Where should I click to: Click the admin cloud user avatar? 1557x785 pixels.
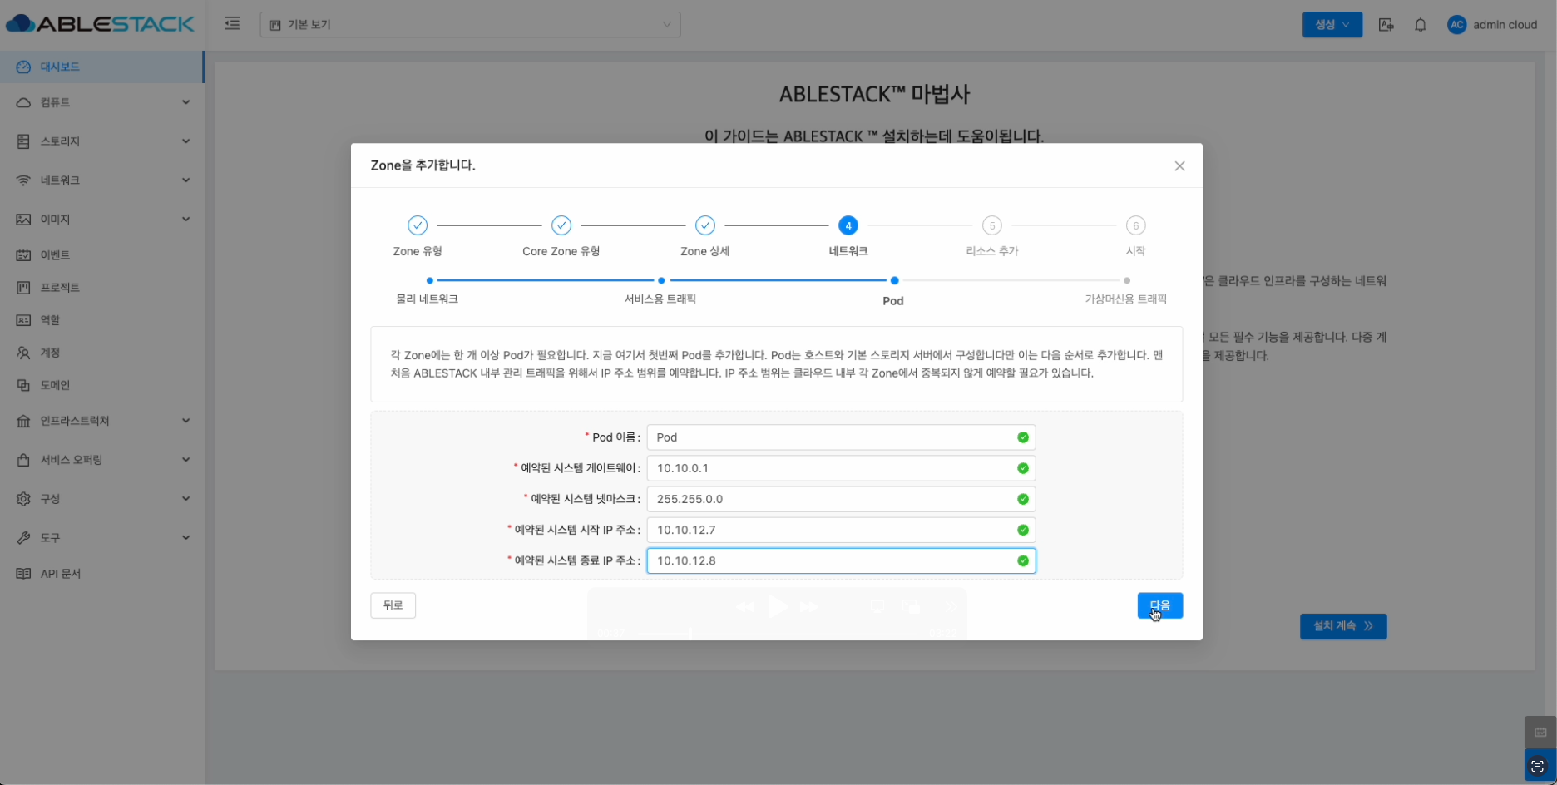(1456, 25)
